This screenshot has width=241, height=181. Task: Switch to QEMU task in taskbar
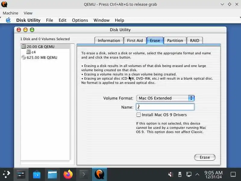pyautogui.click(x=99, y=174)
